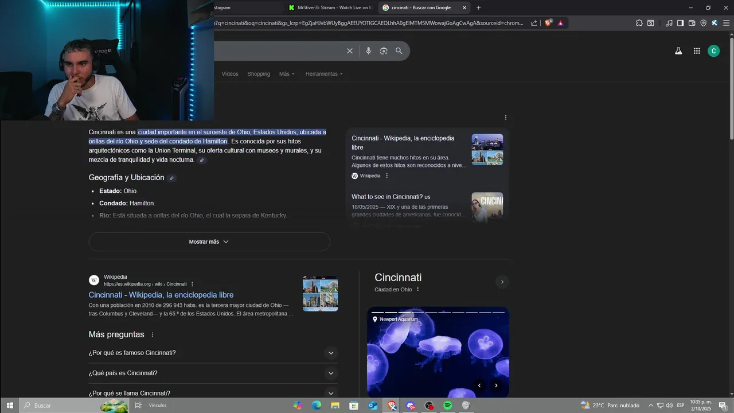Share this page via address bar icon
Viewport: 734px width, 413px height.
point(534,23)
